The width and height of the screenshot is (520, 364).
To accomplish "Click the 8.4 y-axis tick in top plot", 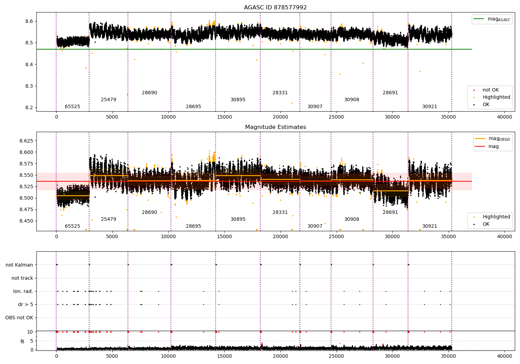I will [29, 65].
